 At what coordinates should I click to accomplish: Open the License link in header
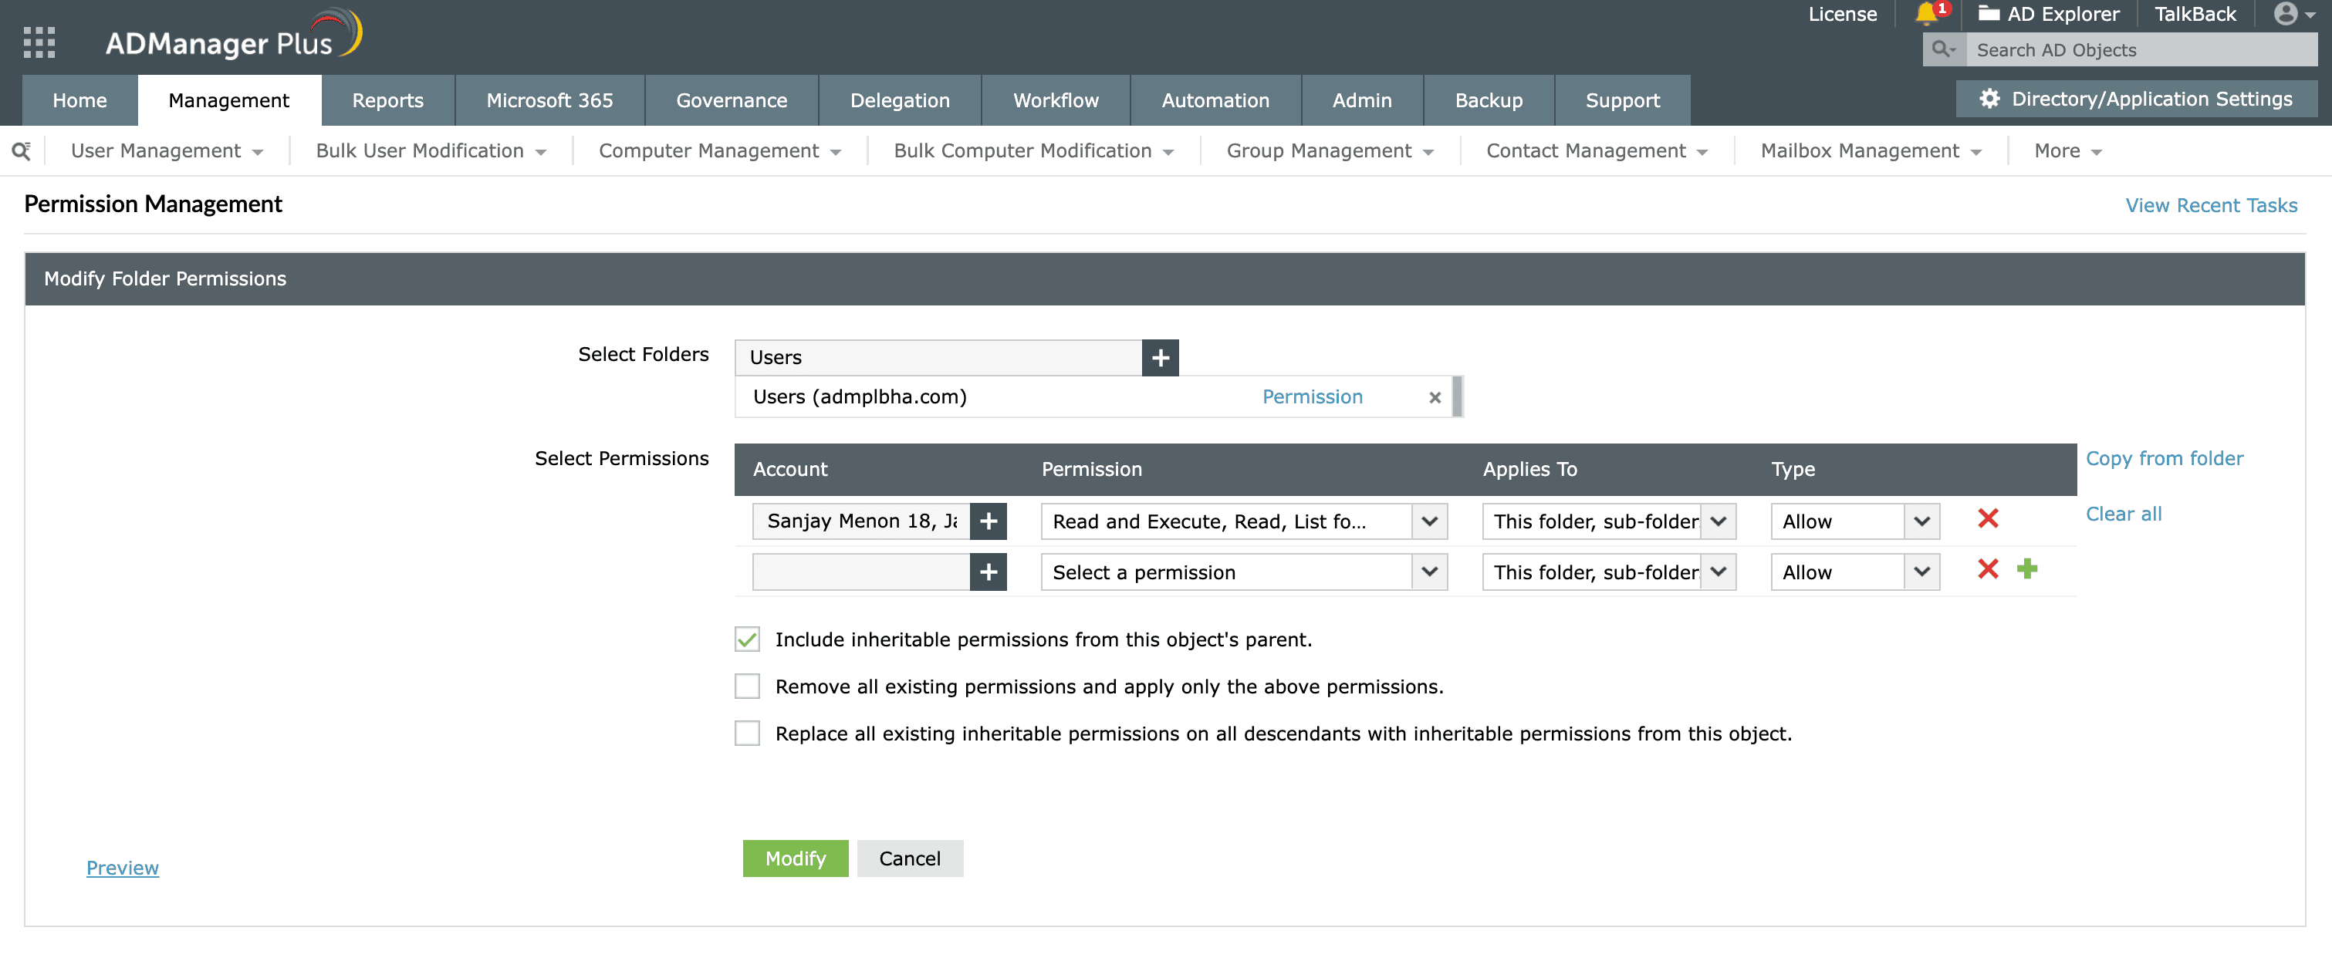[x=1842, y=14]
